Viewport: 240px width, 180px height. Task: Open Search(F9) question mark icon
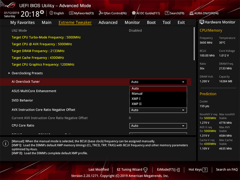pos(167,13)
